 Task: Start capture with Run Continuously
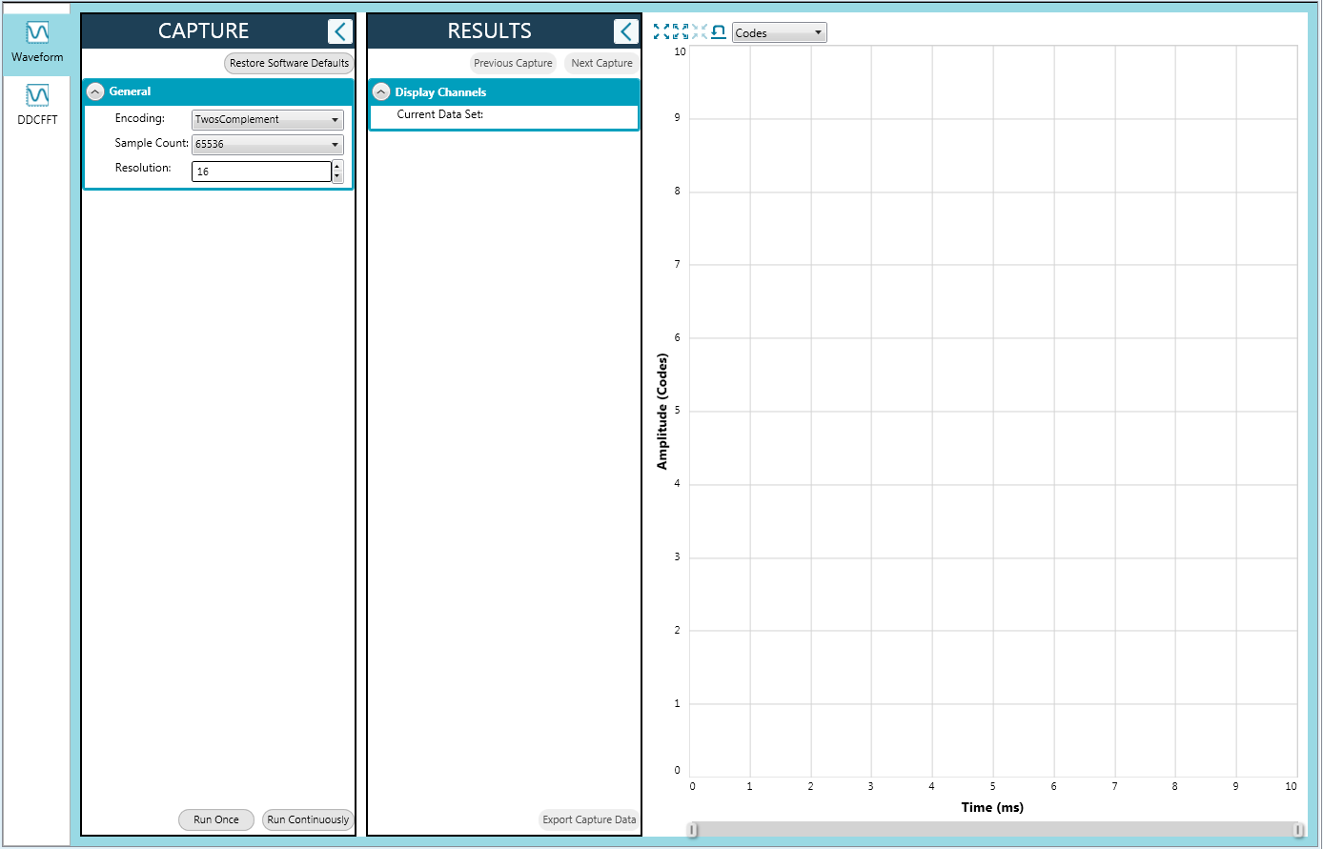308,820
